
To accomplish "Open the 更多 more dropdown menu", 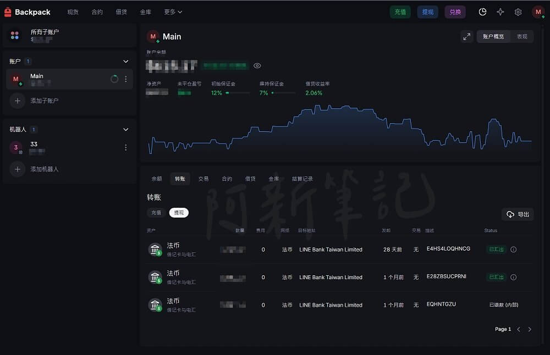I will tap(173, 12).
